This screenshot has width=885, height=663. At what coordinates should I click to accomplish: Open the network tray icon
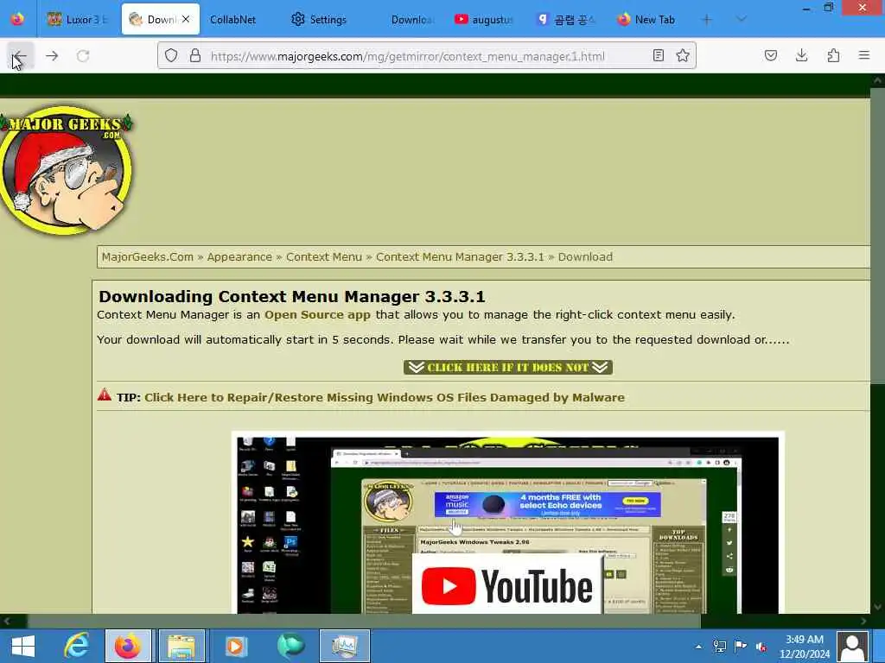720,647
